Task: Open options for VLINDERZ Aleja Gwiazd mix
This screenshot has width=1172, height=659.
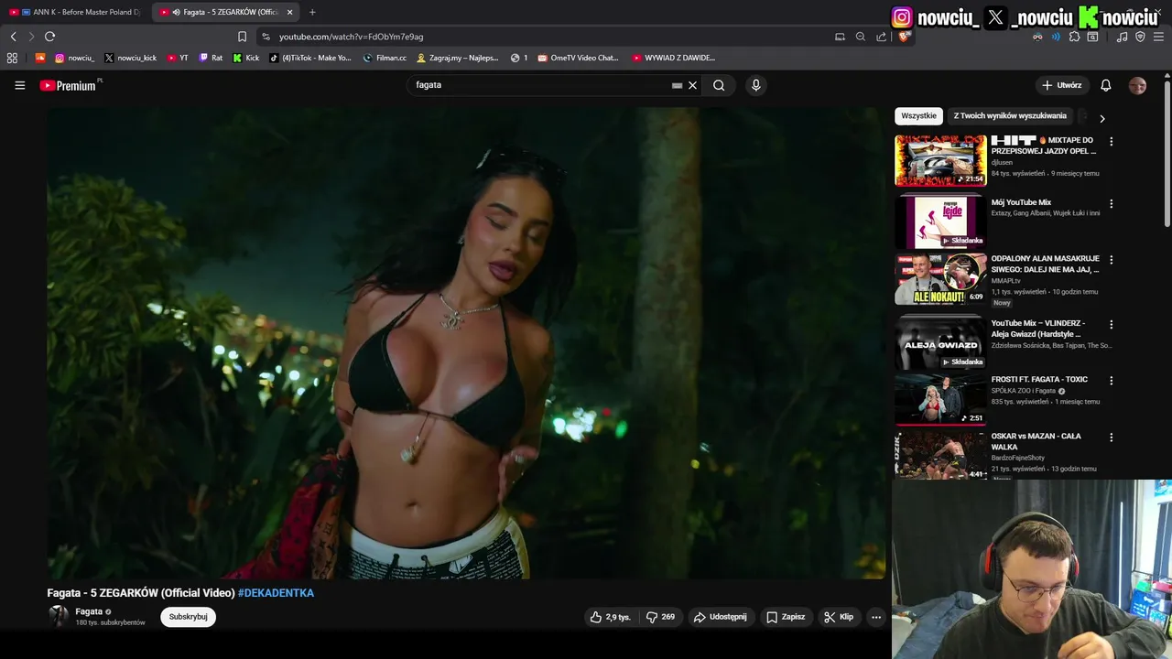Action: [x=1111, y=325]
